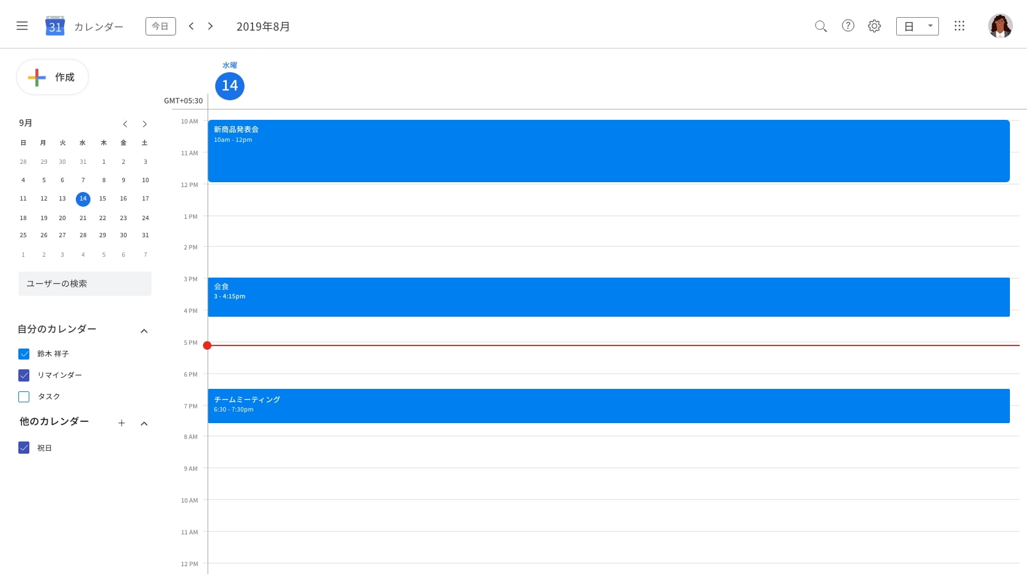The width and height of the screenshot is (1027, 587).
Task: Collapse the 自分のカレンダー section
Action: [x=144, y=331]
